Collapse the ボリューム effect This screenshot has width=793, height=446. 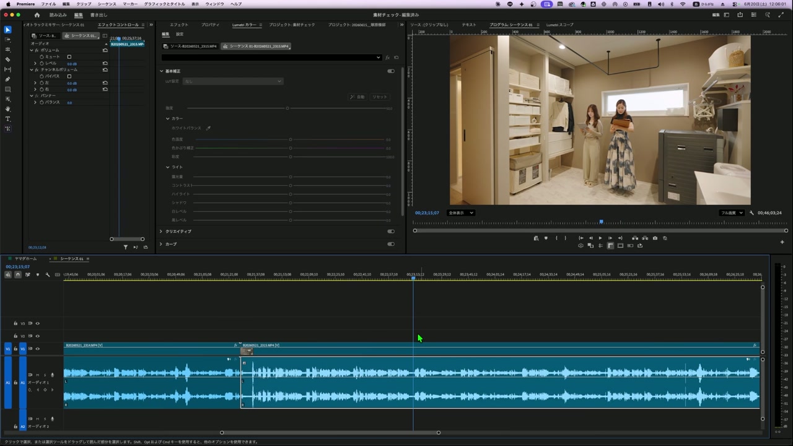point(32,50)
